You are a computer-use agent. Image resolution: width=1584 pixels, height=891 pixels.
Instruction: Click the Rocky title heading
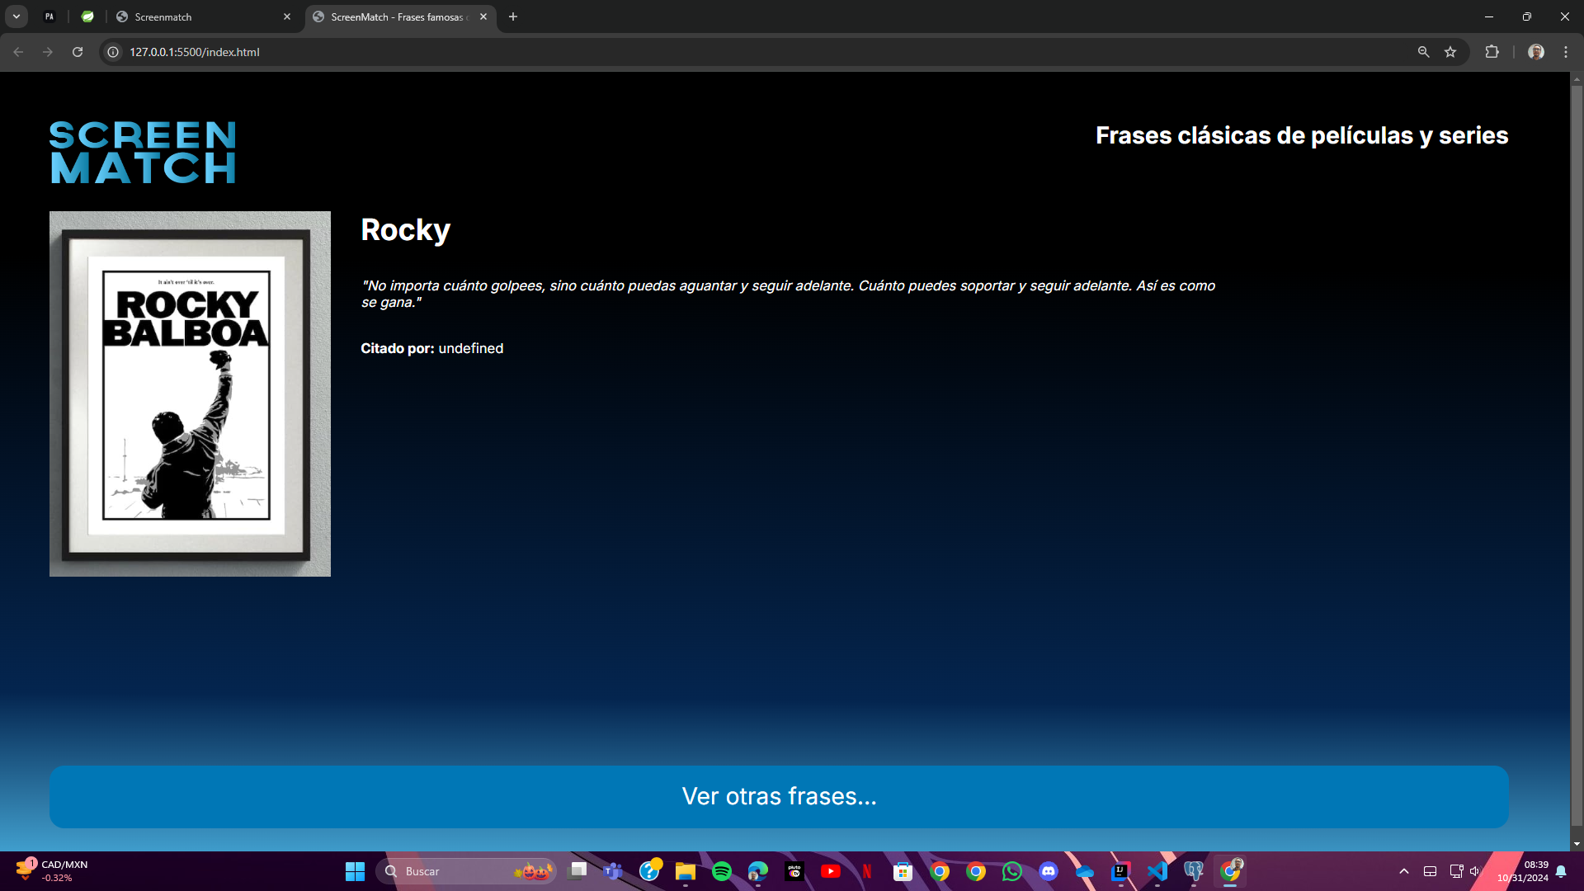[x=405, y=230]
